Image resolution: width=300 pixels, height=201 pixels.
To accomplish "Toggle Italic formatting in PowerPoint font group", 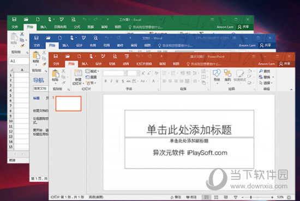I will point(111,81).
